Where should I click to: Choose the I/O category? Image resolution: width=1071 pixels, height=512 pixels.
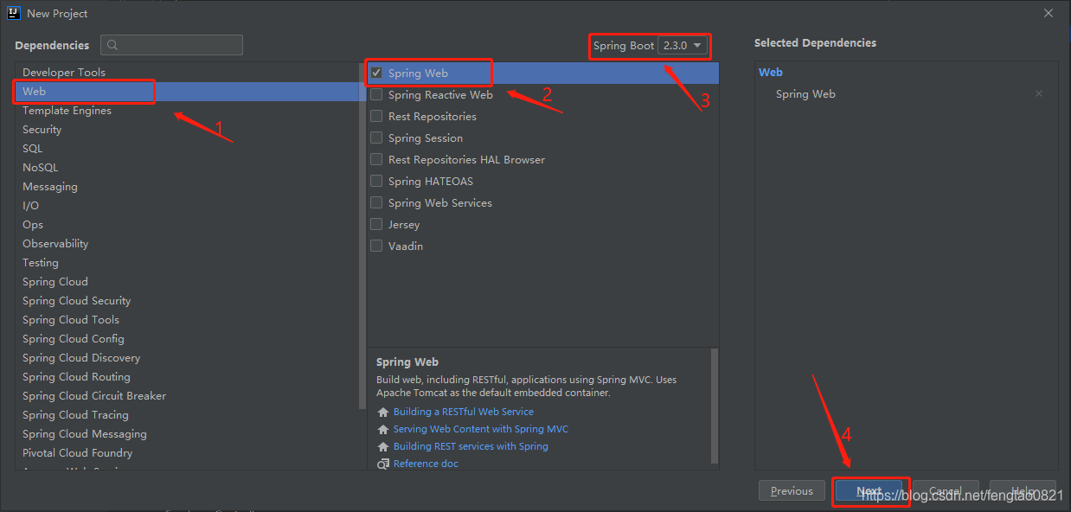187,206
